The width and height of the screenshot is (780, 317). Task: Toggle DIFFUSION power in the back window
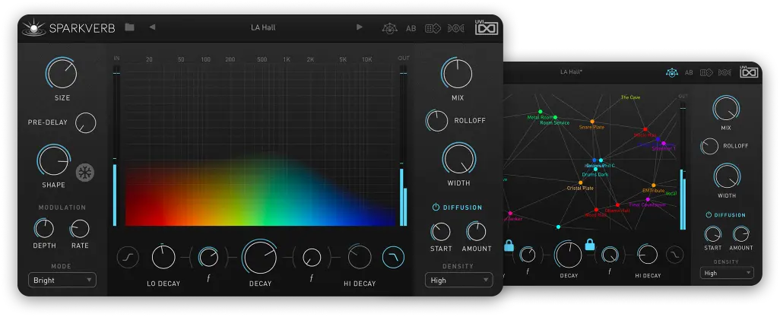[x=709, y=215]
